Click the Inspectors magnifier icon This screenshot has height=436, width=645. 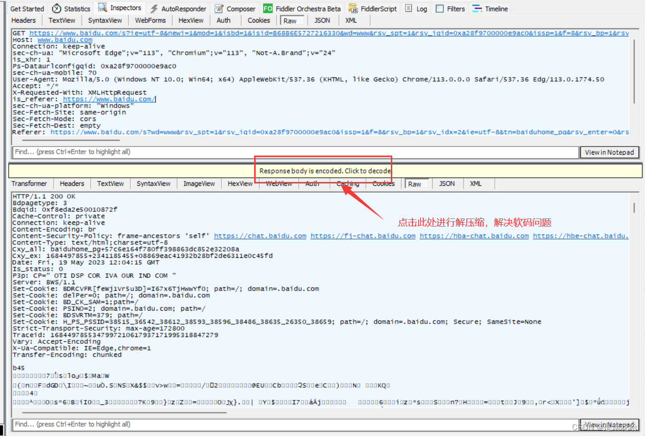(102, 7)
